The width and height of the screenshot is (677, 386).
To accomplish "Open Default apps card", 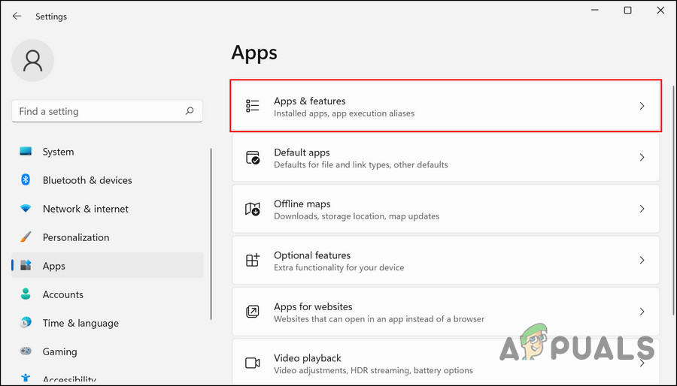I will pyautogui.click(x=445, y=157).
